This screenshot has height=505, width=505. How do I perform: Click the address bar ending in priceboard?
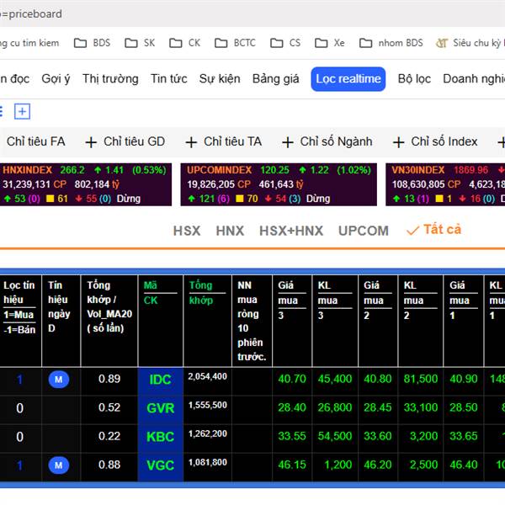pyautogui.click(x=252, y=13)
